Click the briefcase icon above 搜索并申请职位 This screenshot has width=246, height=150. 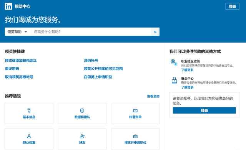coord(135,136)
